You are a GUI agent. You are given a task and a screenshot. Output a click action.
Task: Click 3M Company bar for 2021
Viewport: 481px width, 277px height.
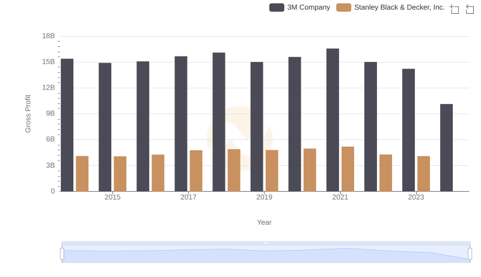coord(333,120)
